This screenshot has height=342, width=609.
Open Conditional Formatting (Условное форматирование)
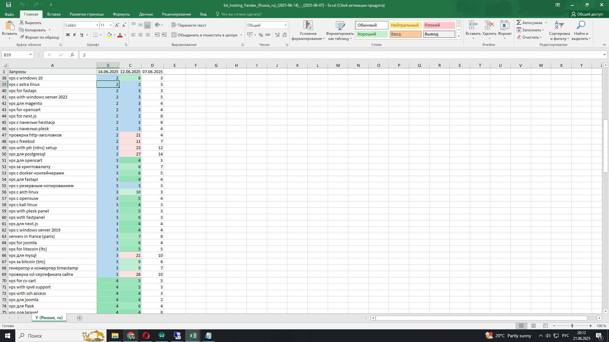pos(308,30)
